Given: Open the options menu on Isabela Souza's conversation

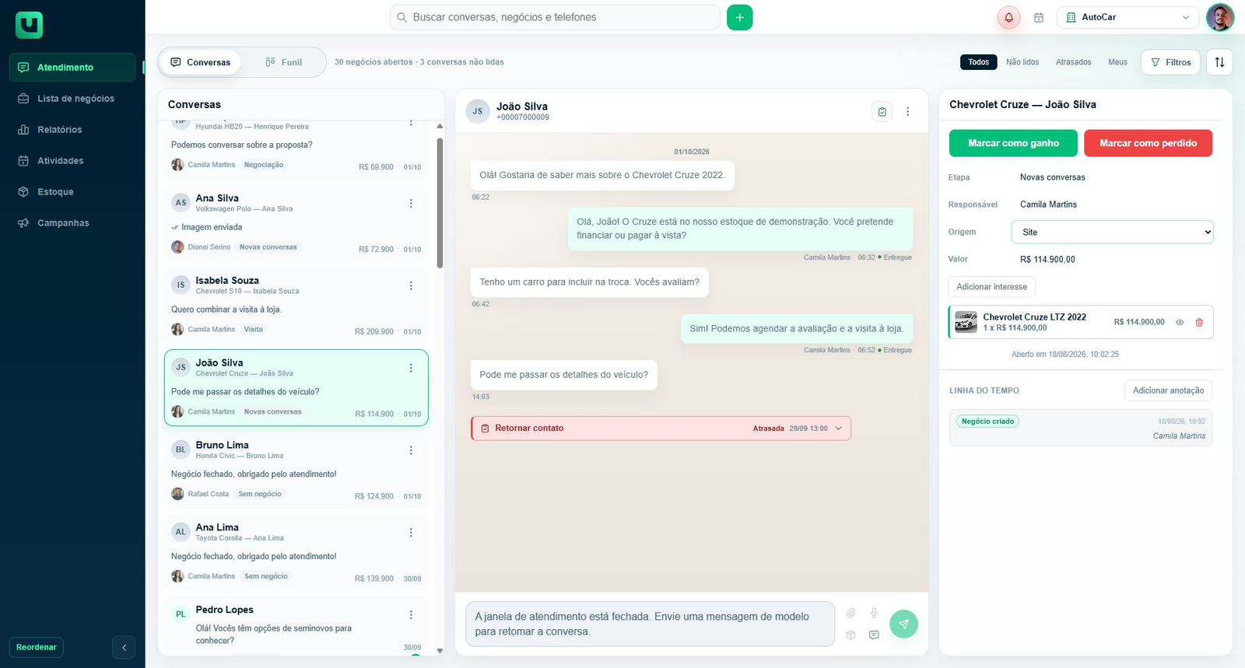Looking at the screenshot, I should [x=411, y=286].
